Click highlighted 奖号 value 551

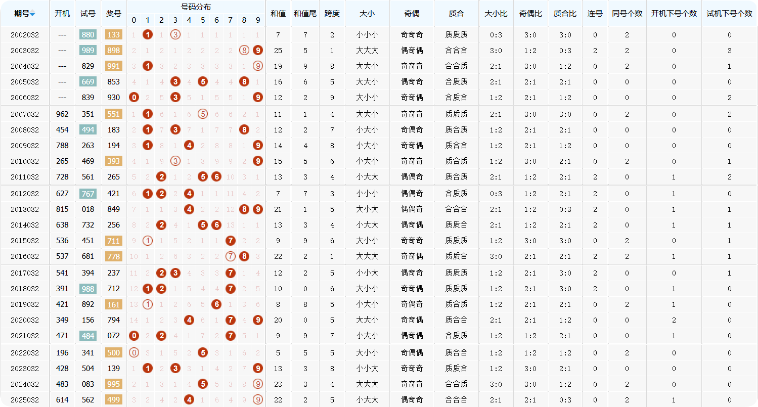(x=114, y=114)
